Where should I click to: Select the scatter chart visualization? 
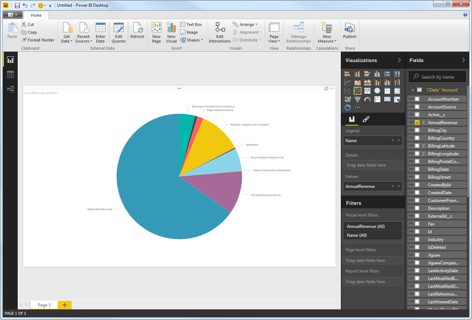348,91
